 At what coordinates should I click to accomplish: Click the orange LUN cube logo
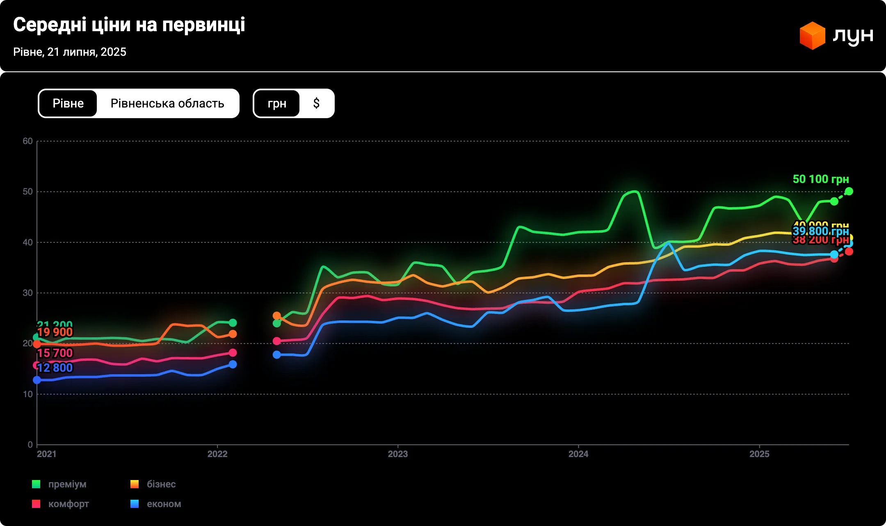tap(812, 36)
